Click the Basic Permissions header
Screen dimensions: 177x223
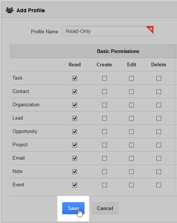click(118, 51)
